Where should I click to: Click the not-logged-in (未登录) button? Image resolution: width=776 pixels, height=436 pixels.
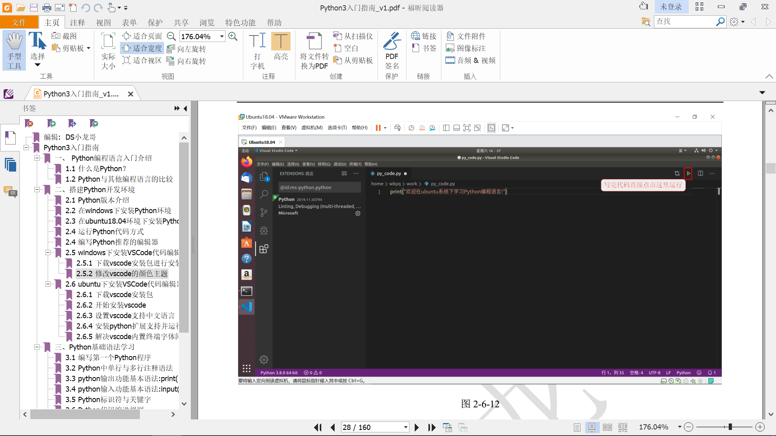[671, 7]
